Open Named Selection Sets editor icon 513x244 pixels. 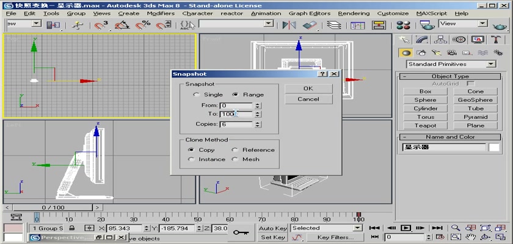[x=187, y=25]
